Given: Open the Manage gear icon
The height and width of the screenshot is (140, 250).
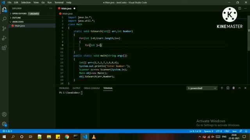Looking at the screenshot, I should (x=4, y=124).
